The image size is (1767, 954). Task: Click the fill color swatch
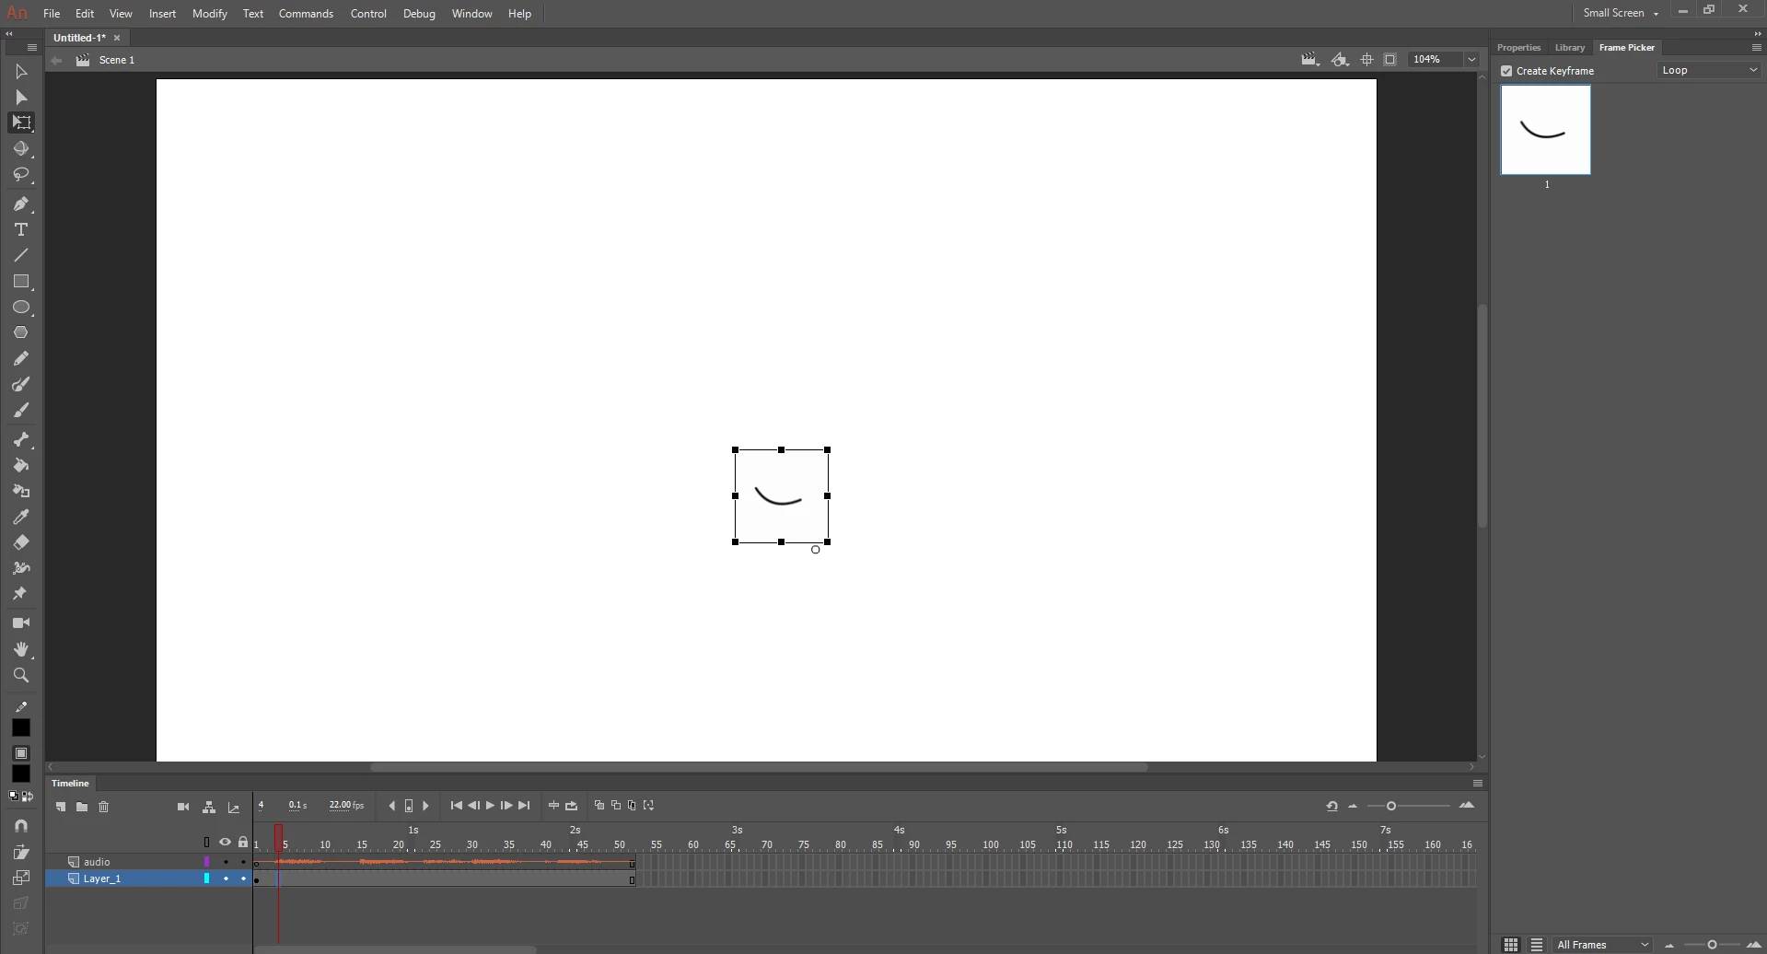click(x=21, y=774)
